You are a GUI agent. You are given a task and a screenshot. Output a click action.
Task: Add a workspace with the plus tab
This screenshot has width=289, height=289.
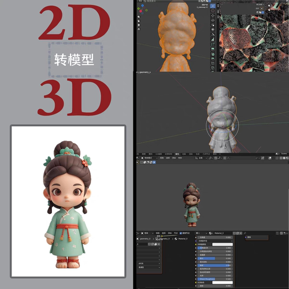point(220,154)
